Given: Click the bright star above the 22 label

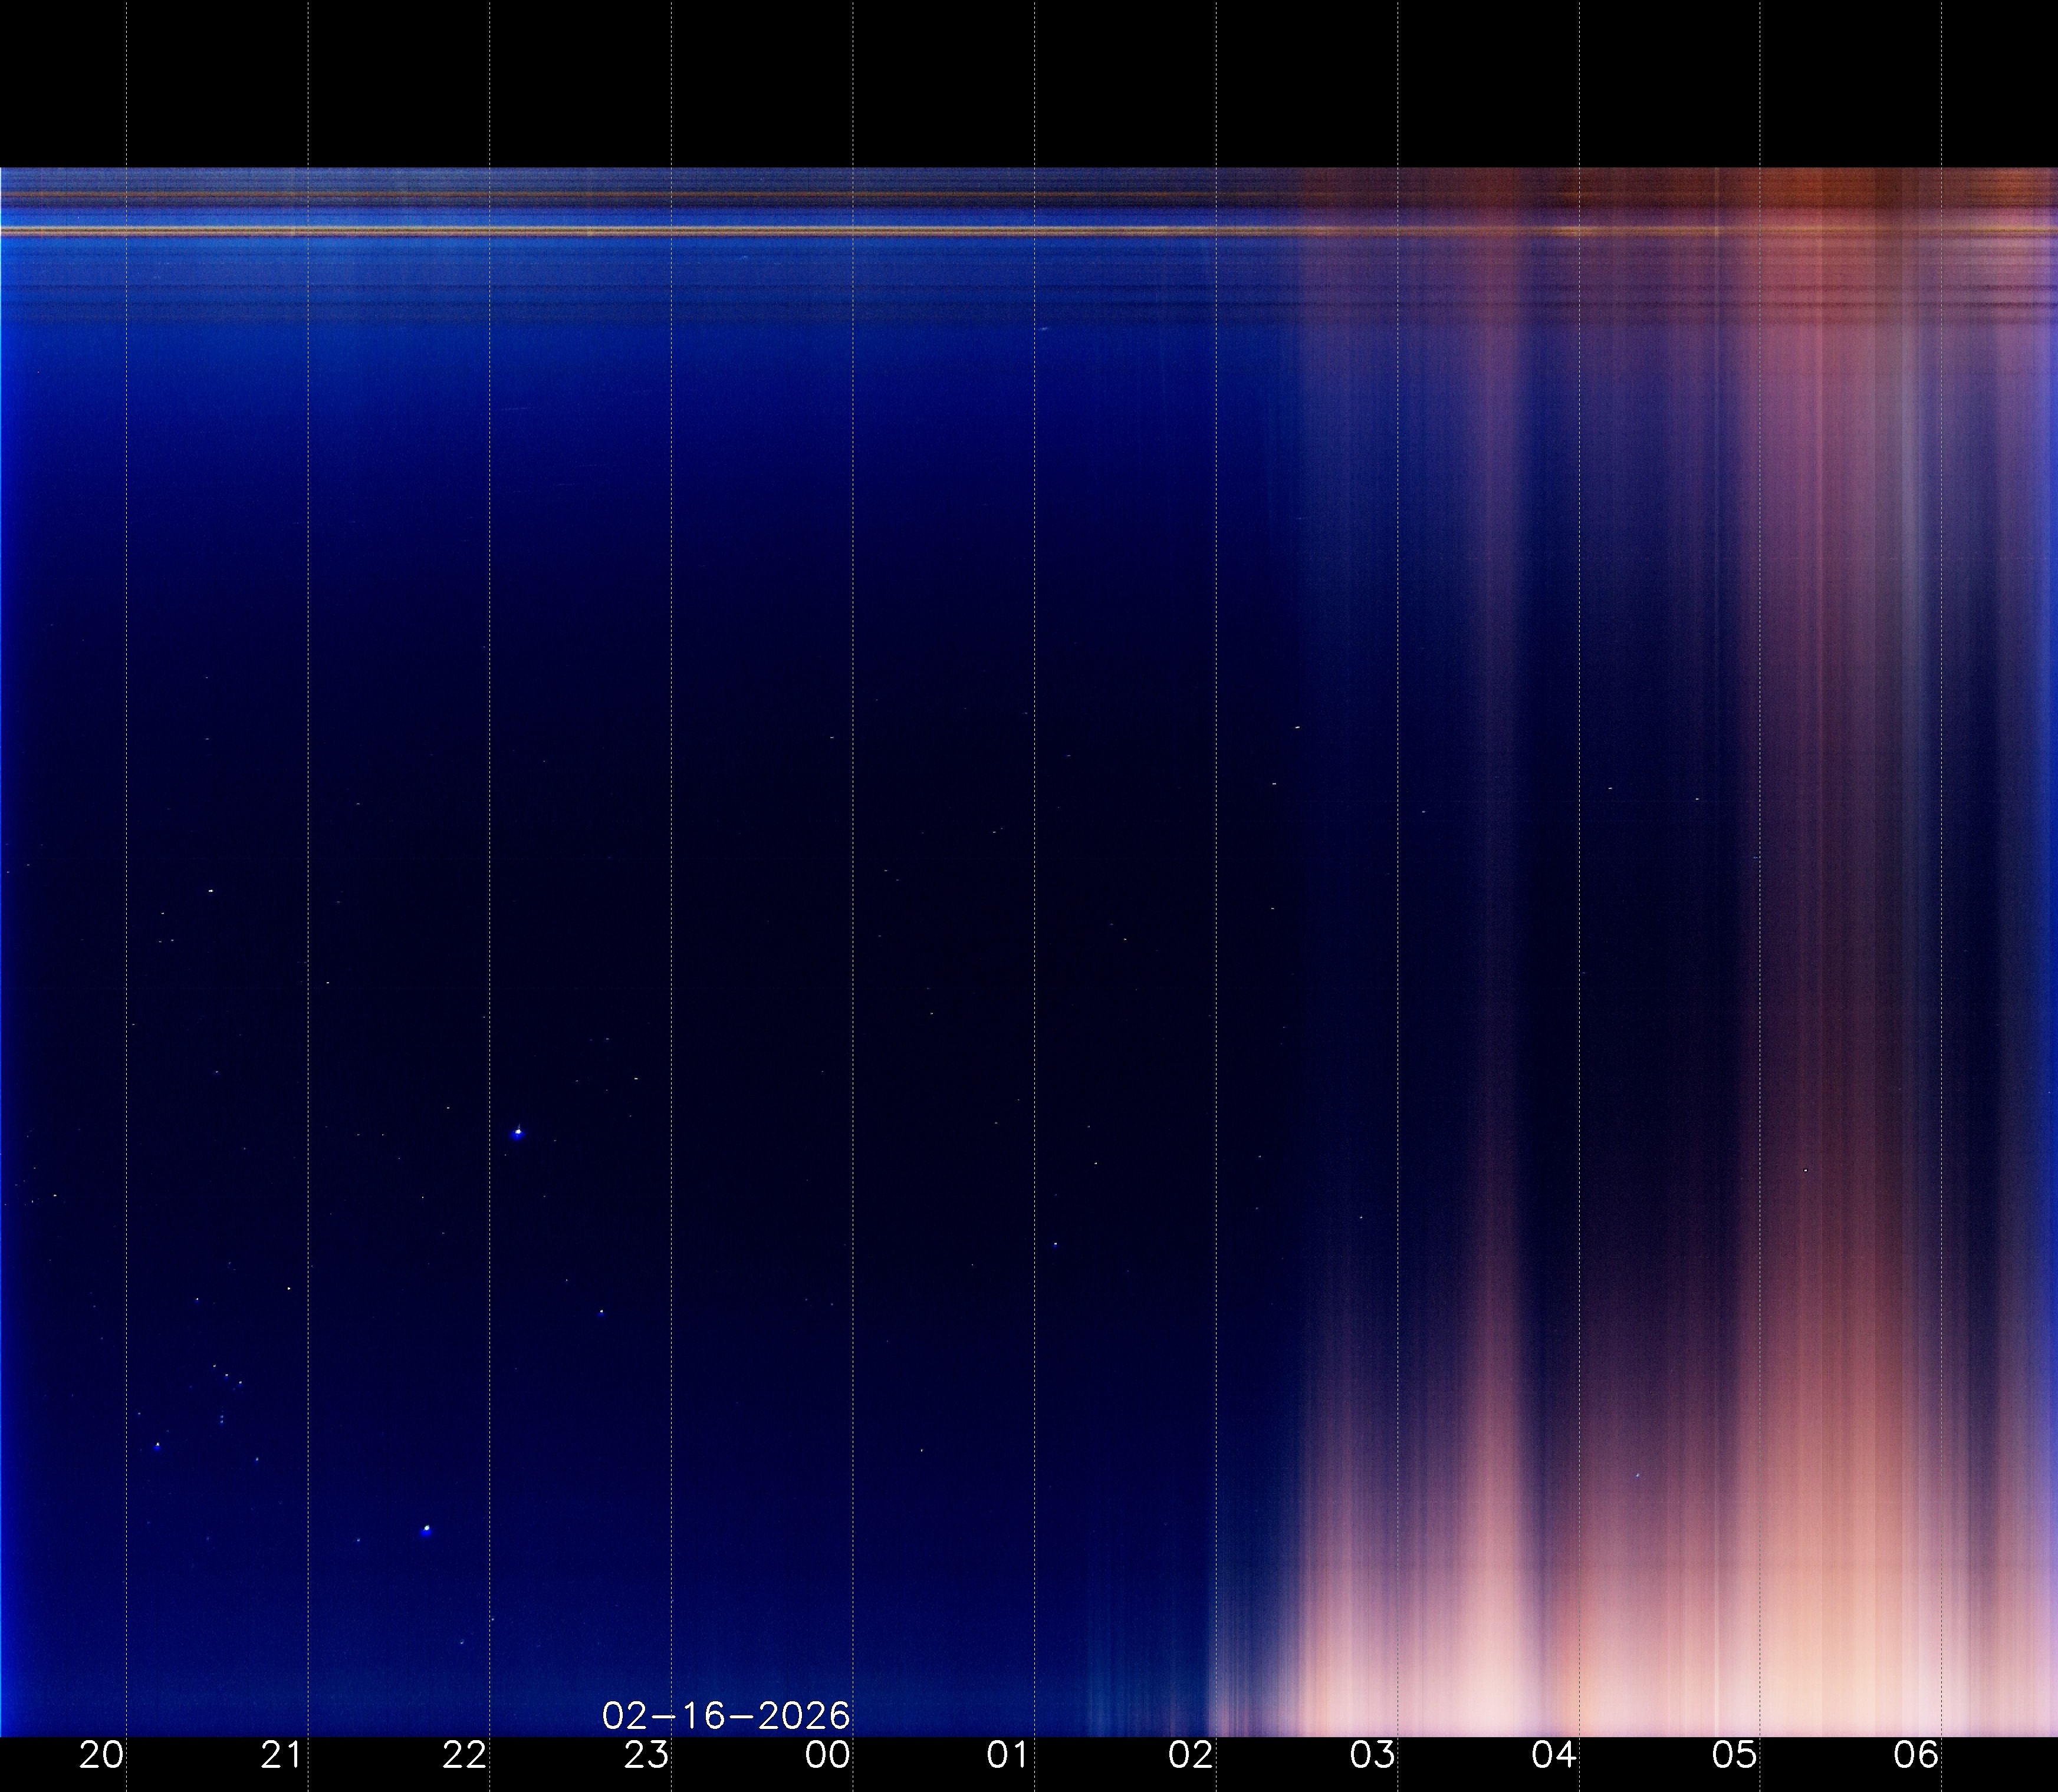Looking at the screenshot, I should click(x=427, y=1529).
